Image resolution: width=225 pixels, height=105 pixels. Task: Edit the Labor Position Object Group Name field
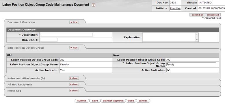tap(191, 64)
